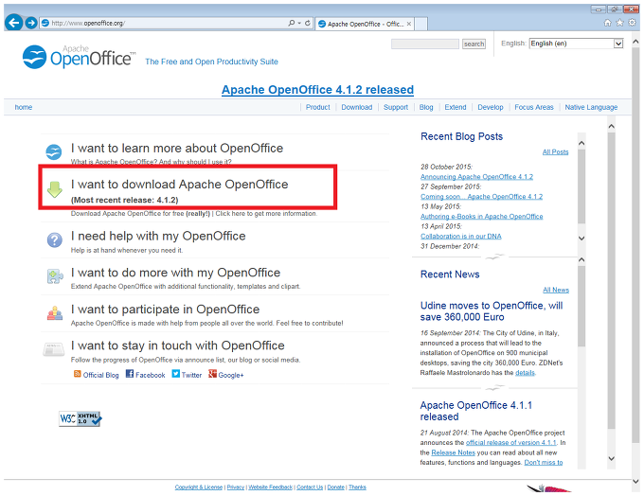Click the Donate footer link
The height and width of the screenshot is (496, 644).
[x=335, y=487]
